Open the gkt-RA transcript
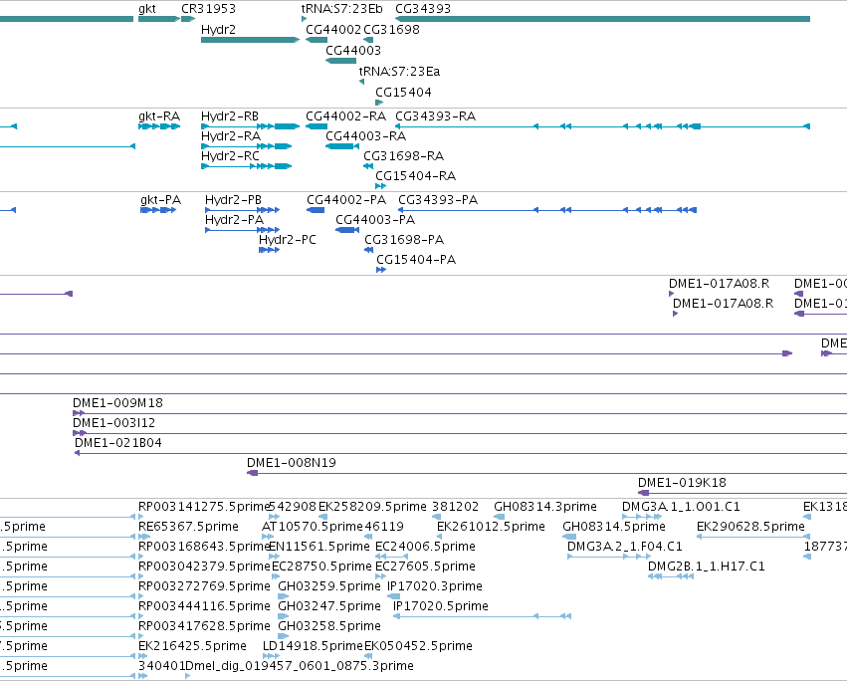The image size is (847, 681). point(159,126)
